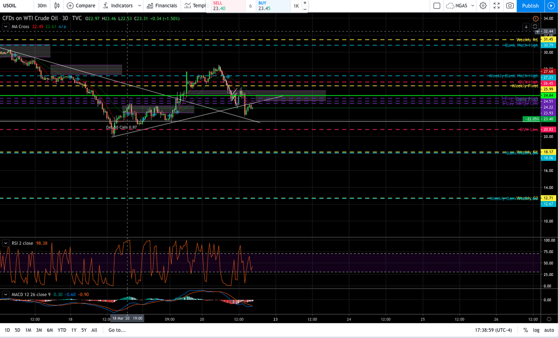
Task: Take a chart snapshot with camera icon
Action: point(510,6)
